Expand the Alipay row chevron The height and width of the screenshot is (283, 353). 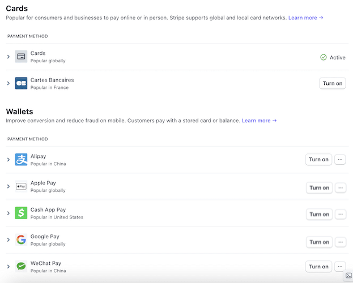point(8,160)
